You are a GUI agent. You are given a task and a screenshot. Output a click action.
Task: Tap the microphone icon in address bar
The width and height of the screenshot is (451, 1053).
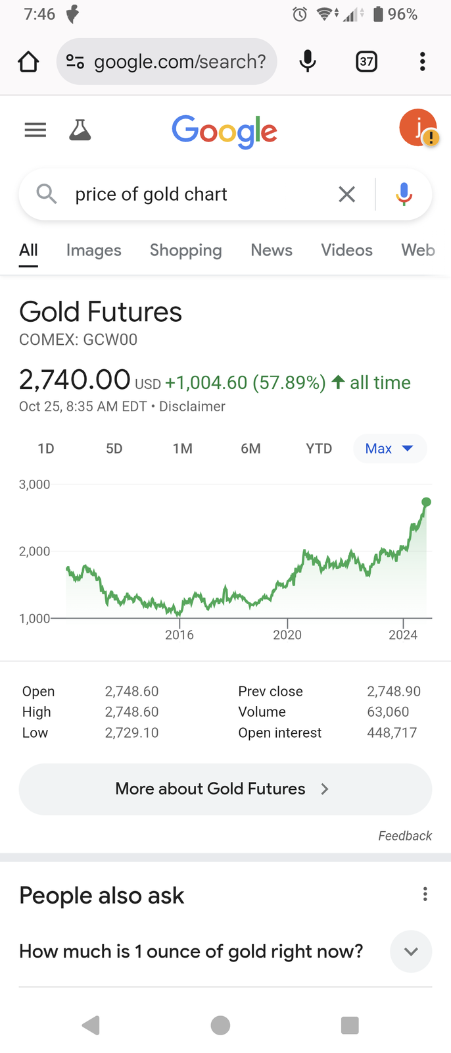click(x=307, y=61)
